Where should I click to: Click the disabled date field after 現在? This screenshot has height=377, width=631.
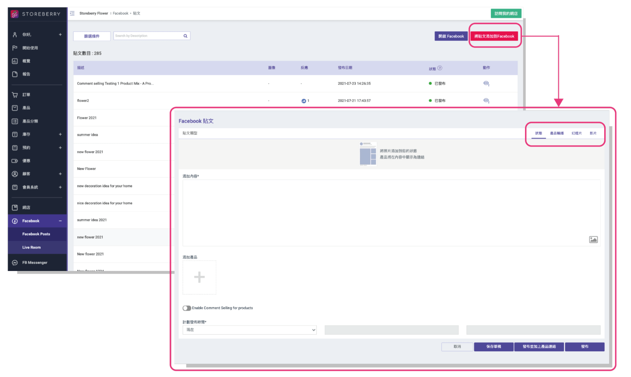click(x=391, y=330)
